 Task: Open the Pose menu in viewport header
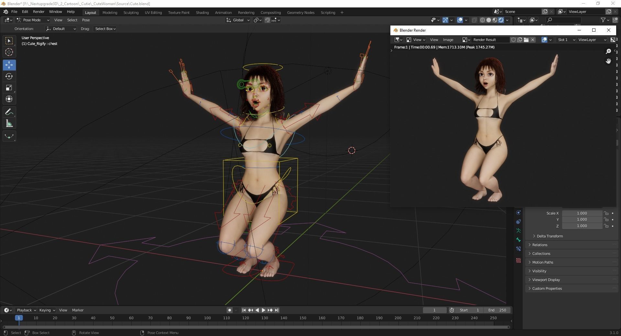pyautogui.click(x=86, y=20)
